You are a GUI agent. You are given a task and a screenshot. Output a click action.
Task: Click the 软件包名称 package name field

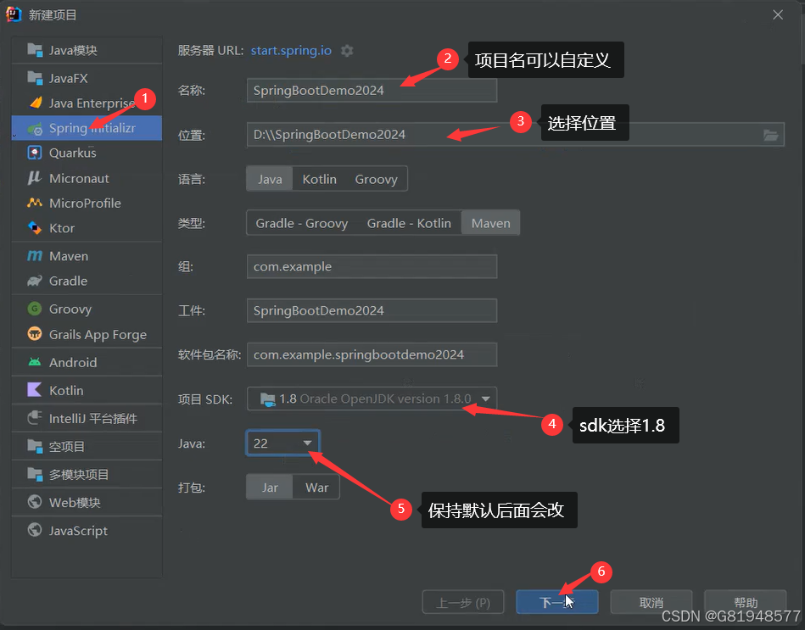pyautogui.click(x=372, y=354)
